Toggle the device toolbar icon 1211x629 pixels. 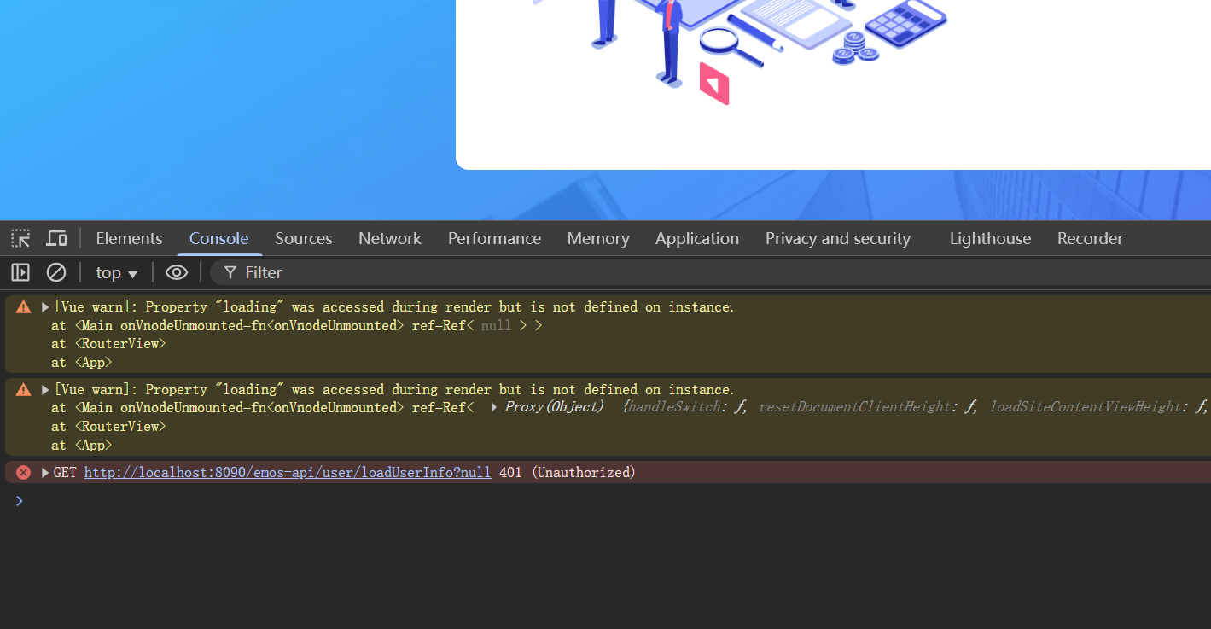56,238
